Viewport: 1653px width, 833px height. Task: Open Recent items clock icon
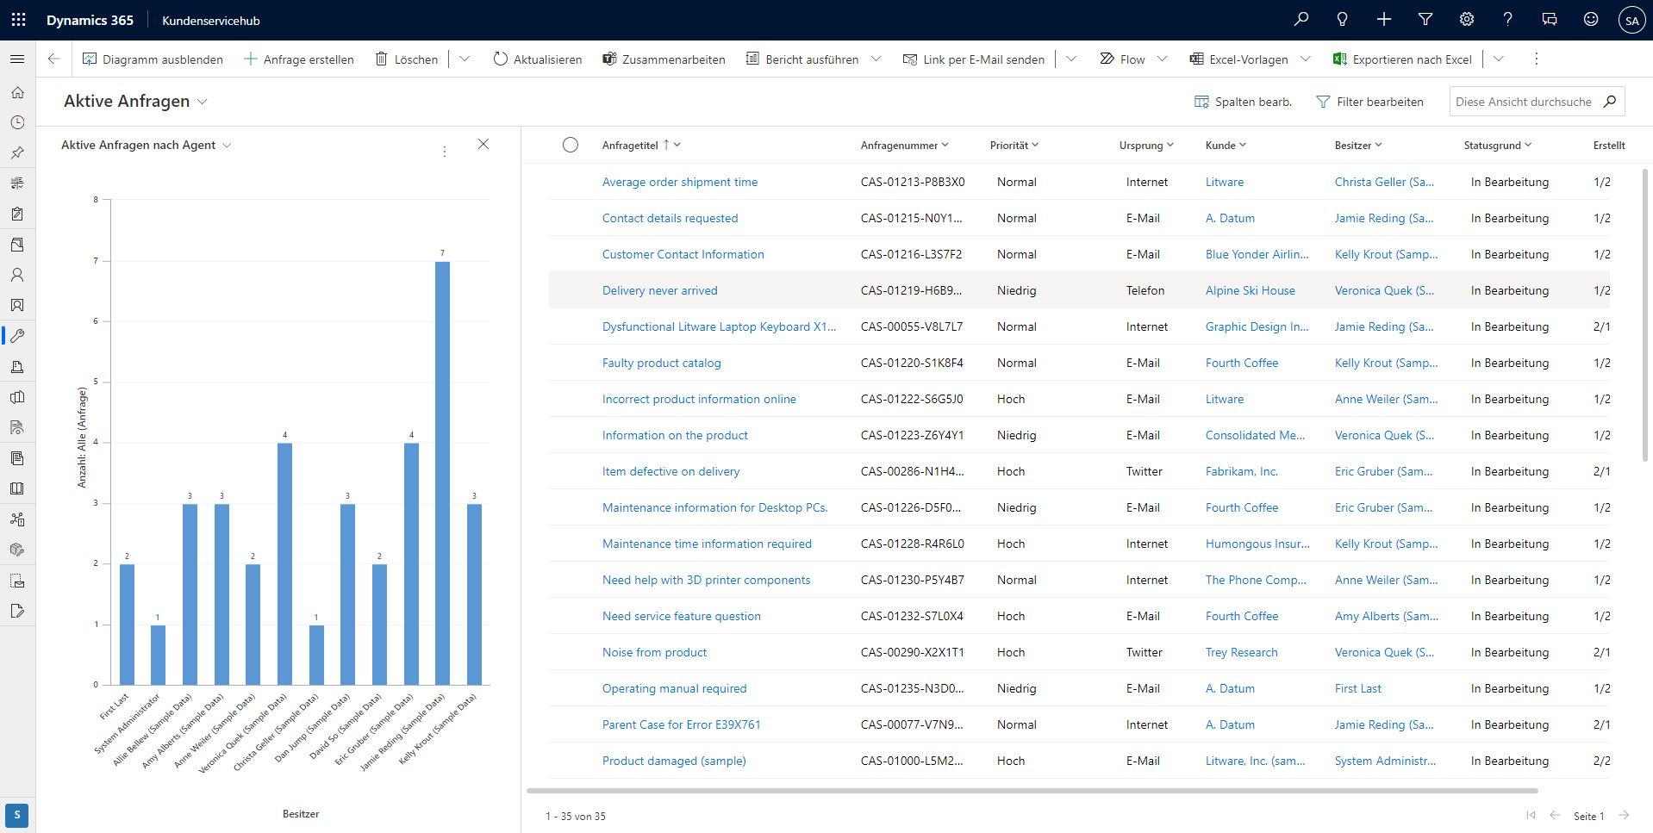click(x=17, y=122)
